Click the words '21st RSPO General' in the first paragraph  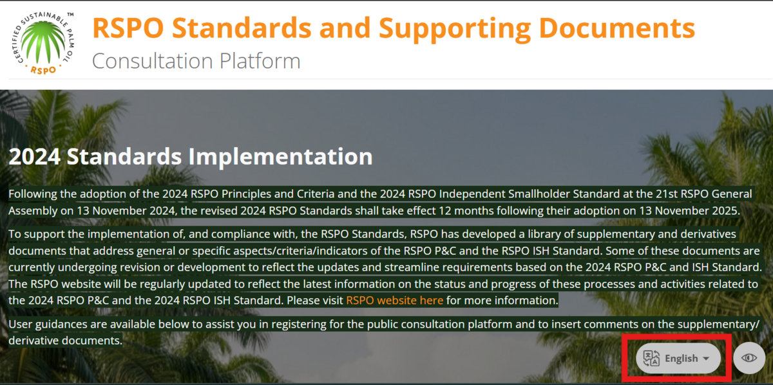(x=692, y=193)
